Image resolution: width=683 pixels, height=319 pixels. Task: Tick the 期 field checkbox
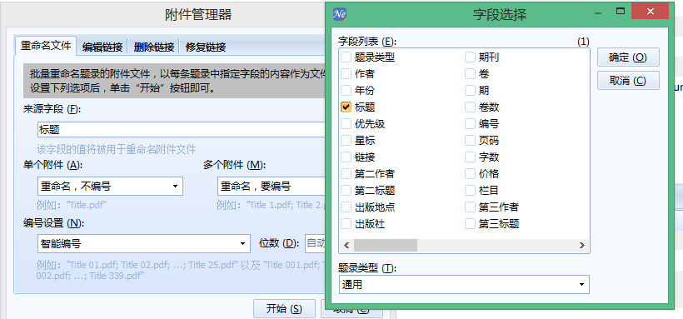470,90
